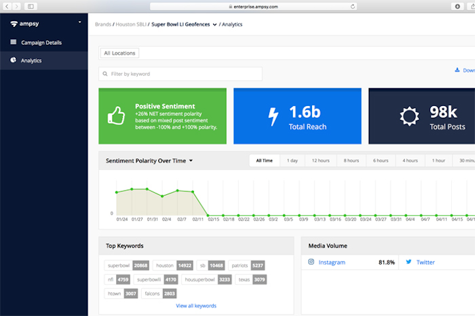Image resolution: width=475 pixels, height=316 pixels.
Task: Select the 1 hour range tab
Action: [438, 161]
